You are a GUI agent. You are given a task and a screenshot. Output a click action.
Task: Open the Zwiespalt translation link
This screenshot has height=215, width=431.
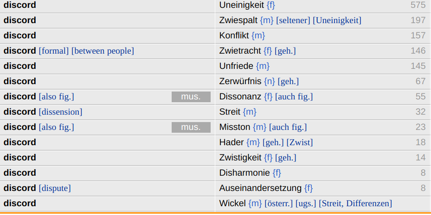[x=238, y=20]
